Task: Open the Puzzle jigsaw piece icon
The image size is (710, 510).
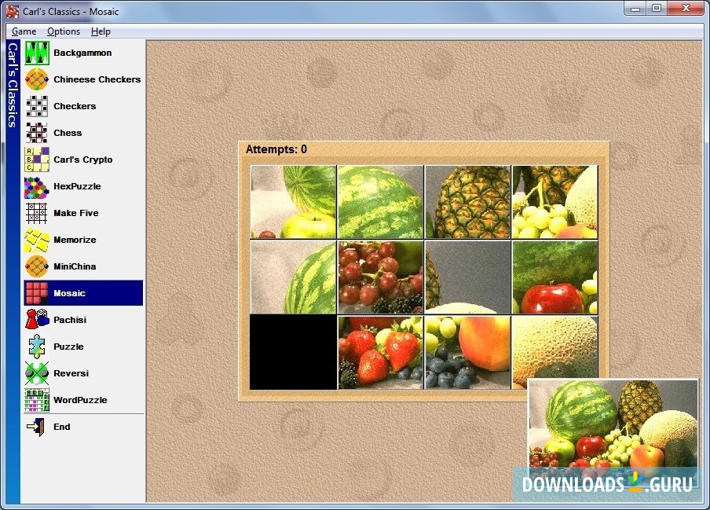Action: click(x=37, y=347)
